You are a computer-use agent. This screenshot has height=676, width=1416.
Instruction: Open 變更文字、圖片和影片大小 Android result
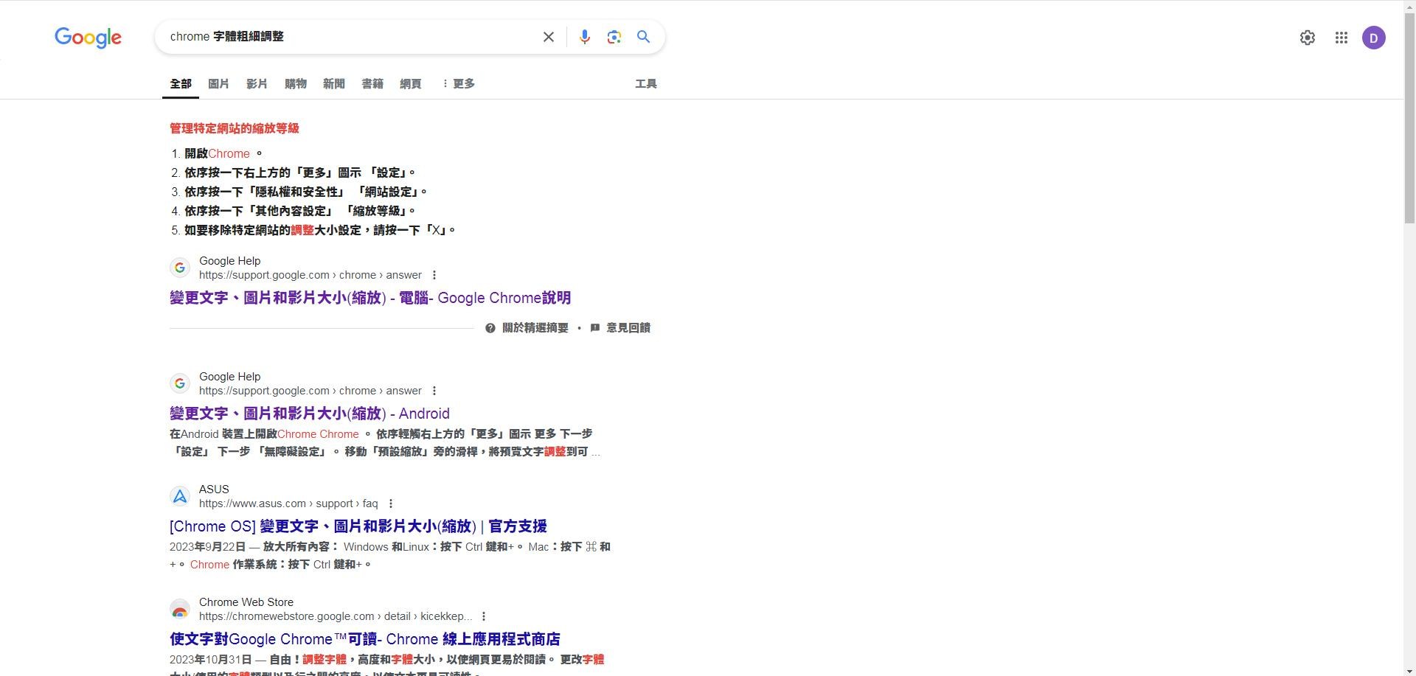coord(310,414)
